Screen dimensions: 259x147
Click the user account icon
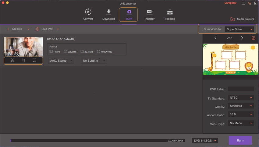pyautogui.click(x=255, y=3)
